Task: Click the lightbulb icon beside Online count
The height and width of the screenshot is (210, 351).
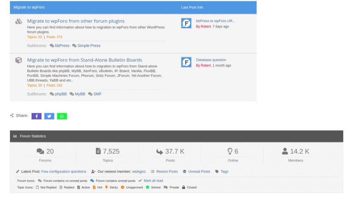Action: point(230,151)
